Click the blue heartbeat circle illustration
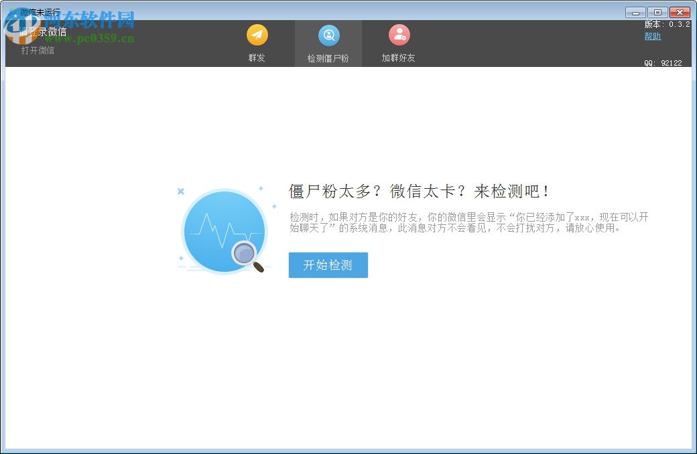 coord(223,231)
